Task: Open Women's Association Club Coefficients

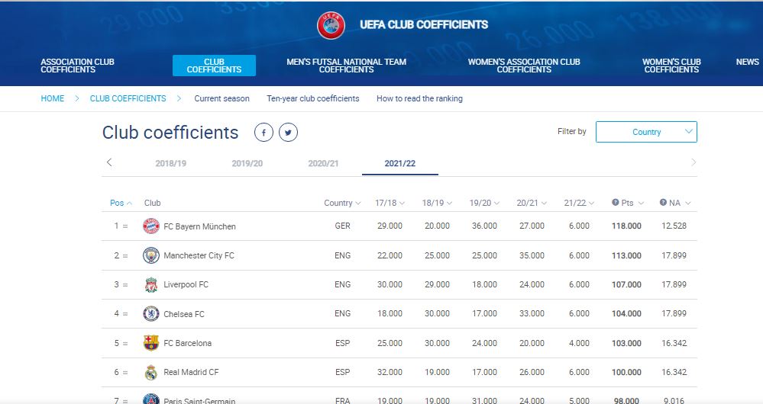Action: coord(524,66)
